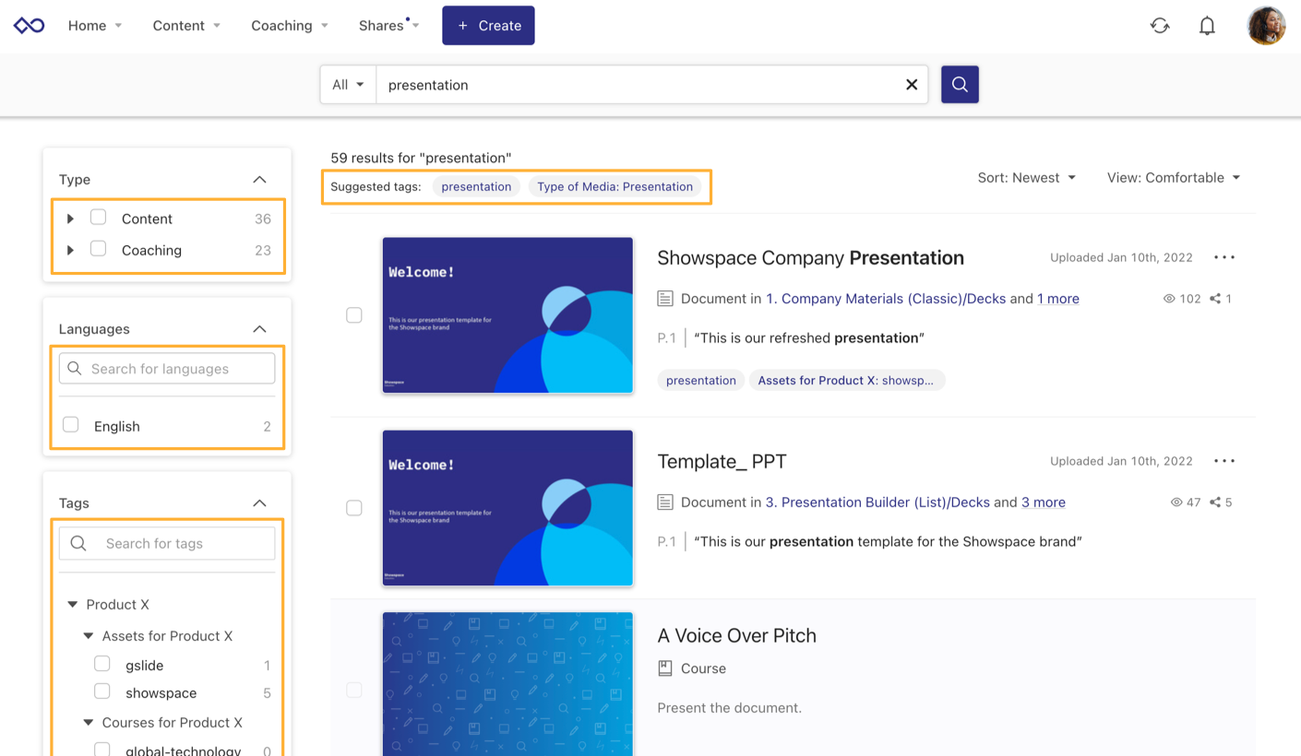Viewport: 1301px width, 756px height.
Task: Expand the Coaching type arrow
Action: point(70,250)
